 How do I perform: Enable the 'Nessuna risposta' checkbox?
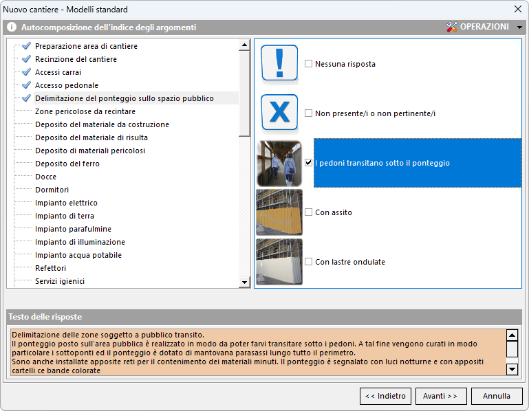pos(309,64)
